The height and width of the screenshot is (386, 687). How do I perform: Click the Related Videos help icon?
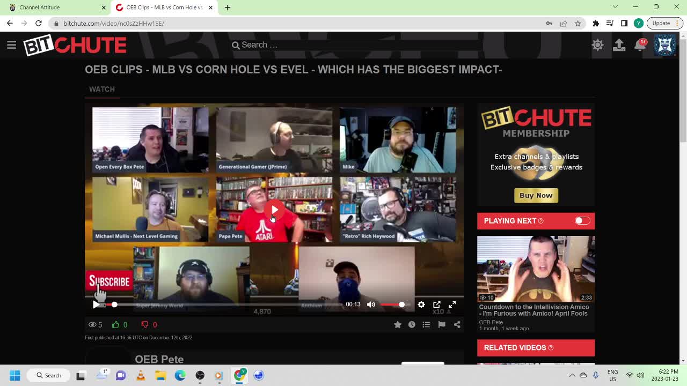[x=551, y=348]
